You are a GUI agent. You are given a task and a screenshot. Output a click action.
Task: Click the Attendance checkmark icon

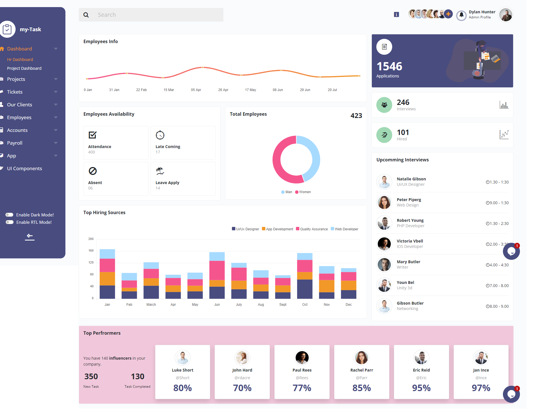point(93,135)
